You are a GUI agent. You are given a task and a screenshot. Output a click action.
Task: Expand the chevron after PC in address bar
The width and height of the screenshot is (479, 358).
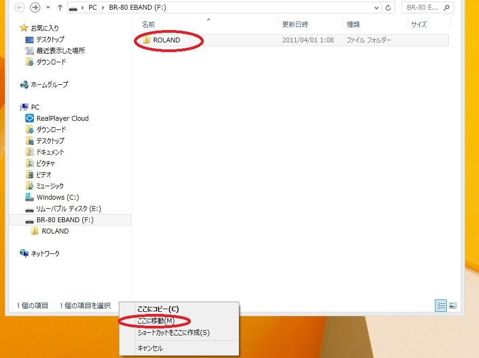[103, 8]
